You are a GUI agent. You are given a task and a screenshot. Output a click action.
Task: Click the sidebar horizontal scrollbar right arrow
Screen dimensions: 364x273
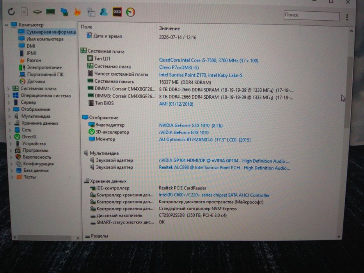pos(78,238)
